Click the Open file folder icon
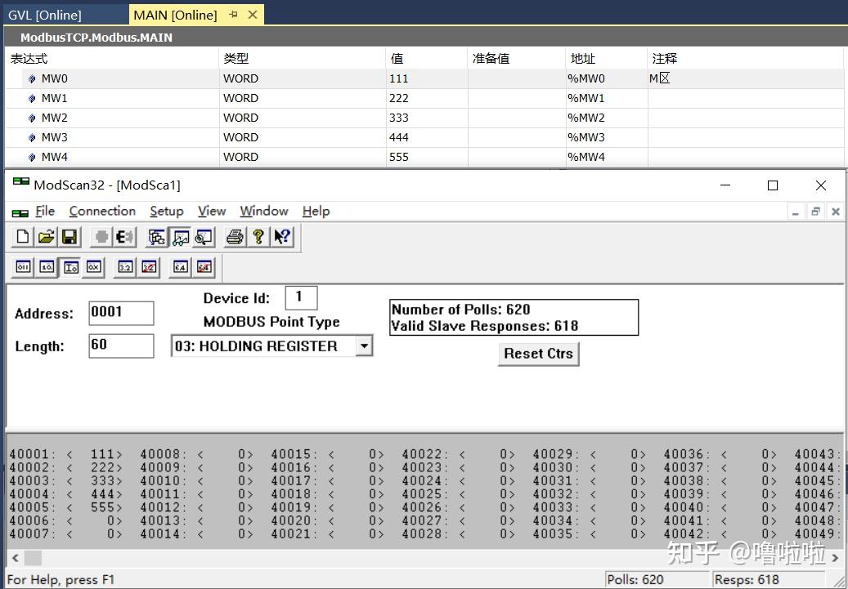Screen dimensions: 848x589 (47, 237)
